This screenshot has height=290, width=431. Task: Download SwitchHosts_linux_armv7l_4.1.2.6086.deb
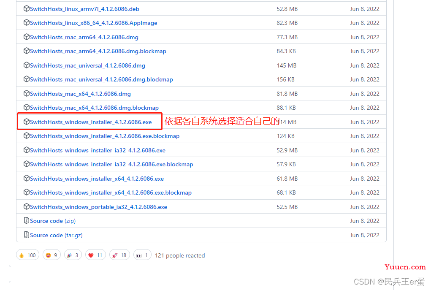[84, 9]
